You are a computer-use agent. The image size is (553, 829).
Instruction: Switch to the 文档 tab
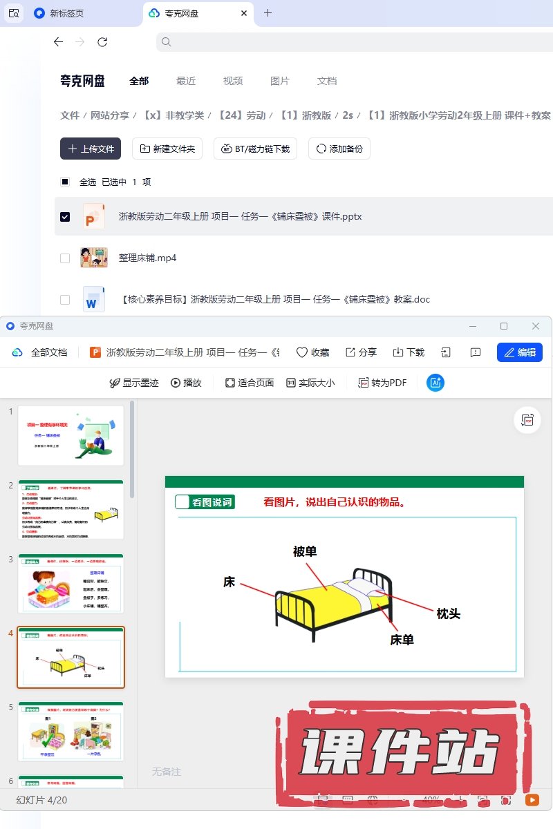pyautogui.click(x=327, y=81)
